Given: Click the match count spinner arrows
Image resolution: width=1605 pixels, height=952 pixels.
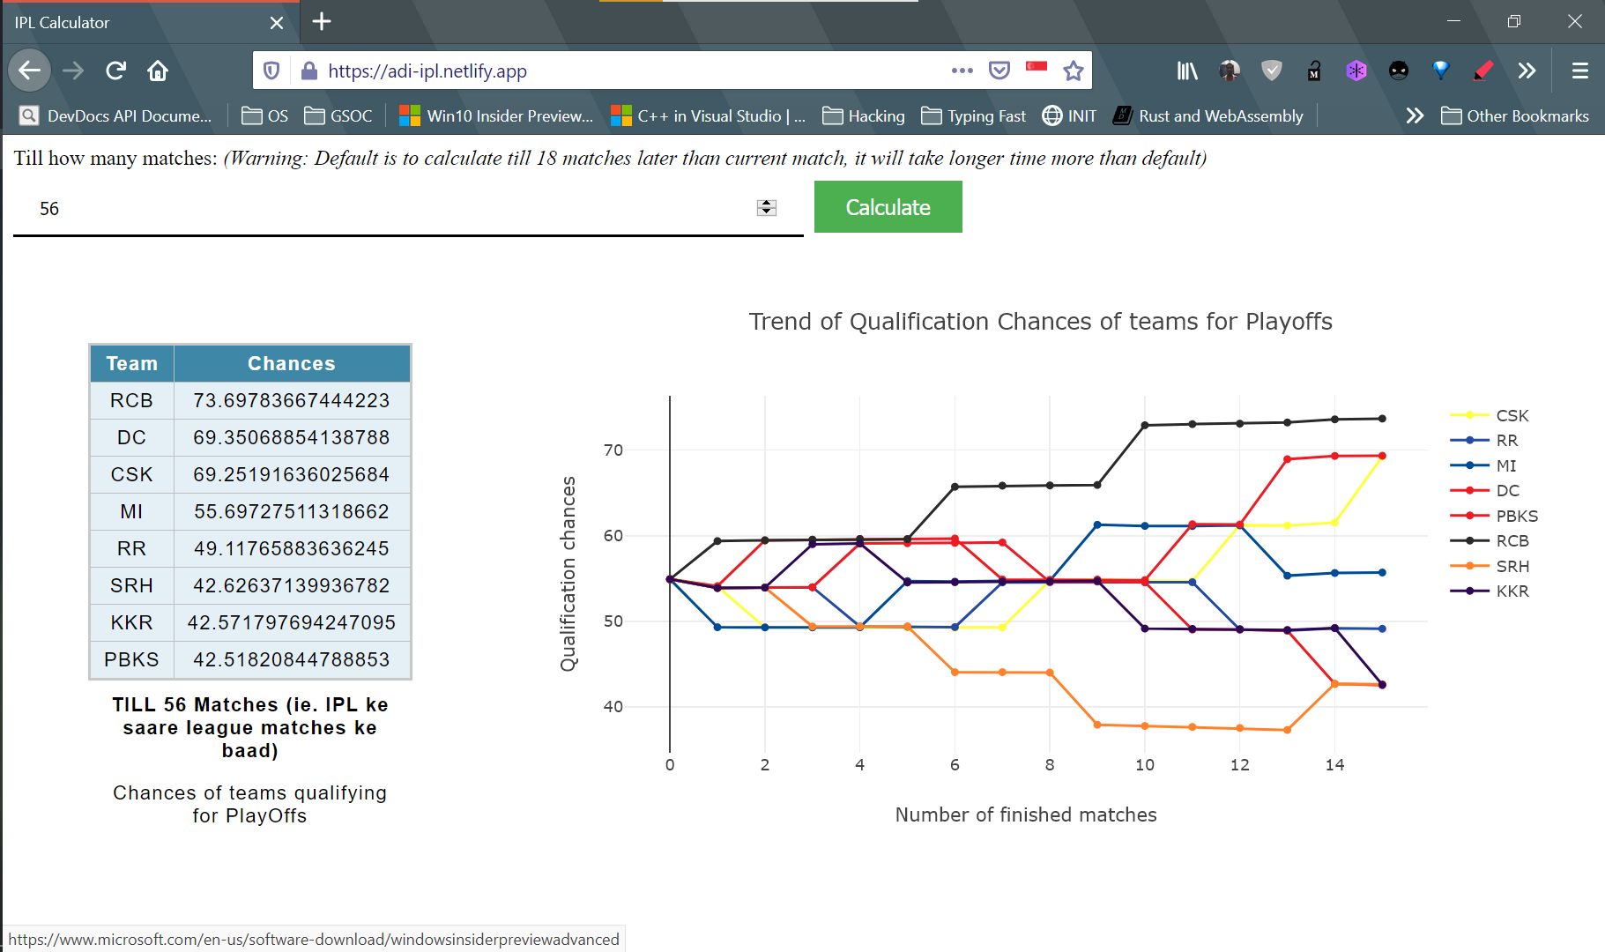Looking at the screenshot, I should click(767, 207).
